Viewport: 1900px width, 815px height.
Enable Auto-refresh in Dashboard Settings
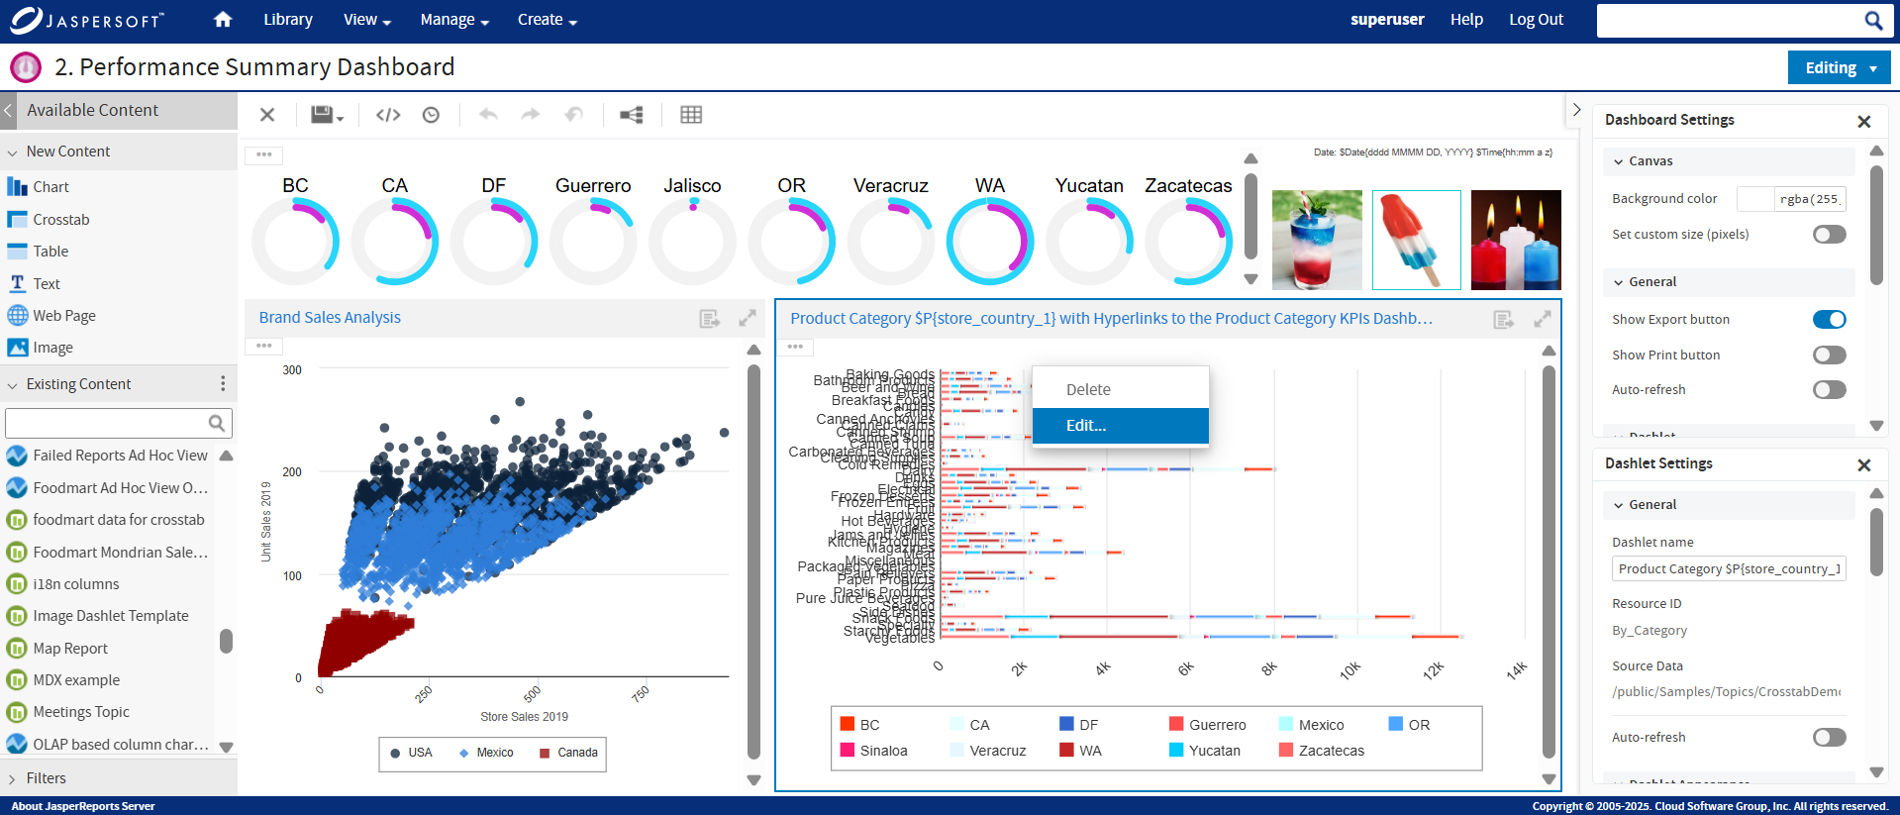1830,390
